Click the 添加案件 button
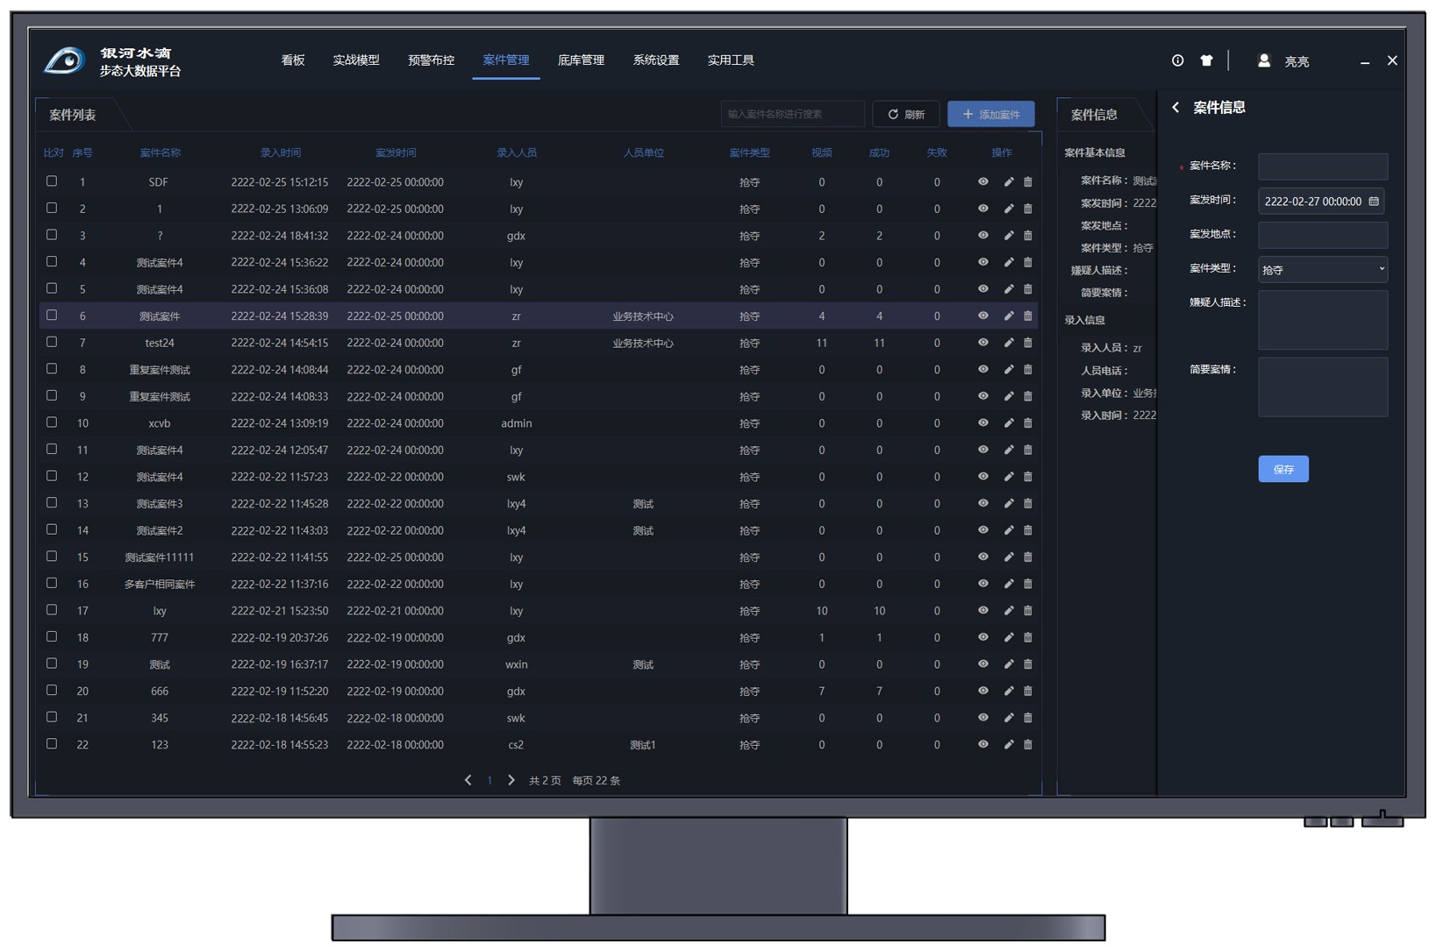The width and height of the screenshot is (1436, 951). tap(990, 115)
